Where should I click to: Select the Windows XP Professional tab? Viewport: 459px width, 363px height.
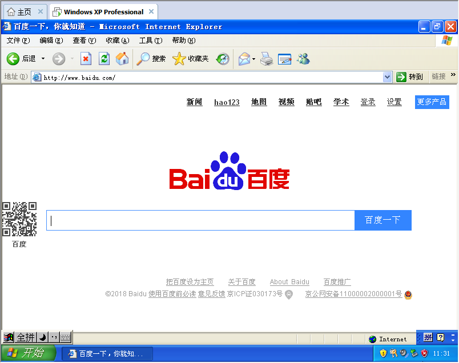coord(104,12)
